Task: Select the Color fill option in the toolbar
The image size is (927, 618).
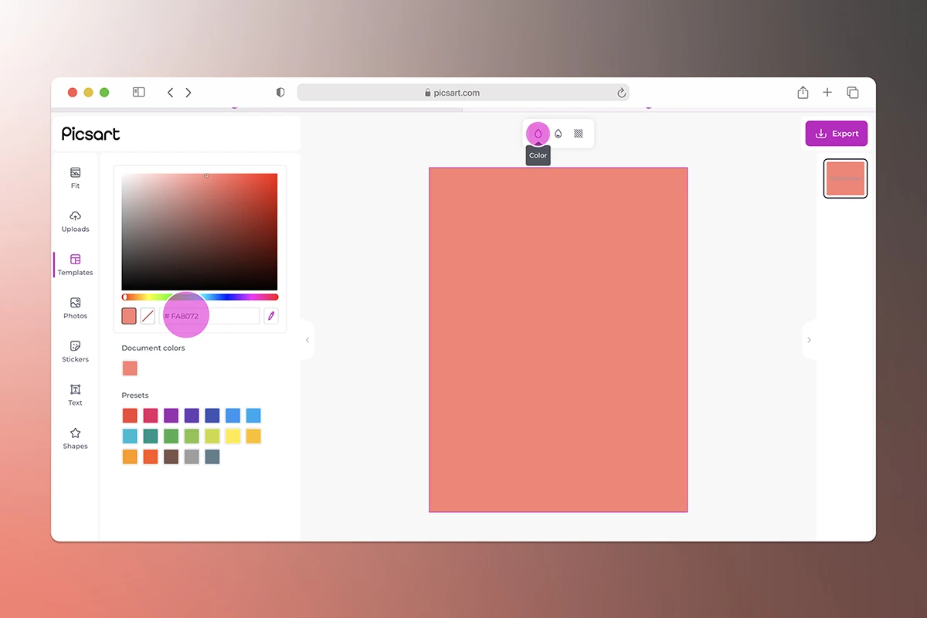Action: coord(538,133)
